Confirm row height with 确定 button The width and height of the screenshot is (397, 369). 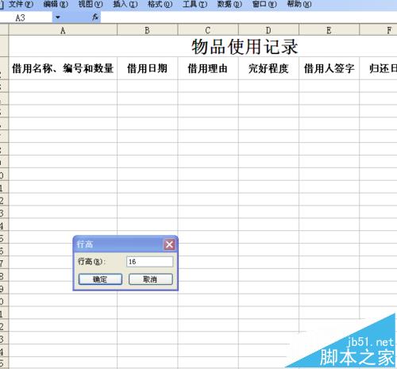pyautogui.click(x=100, y=279)
